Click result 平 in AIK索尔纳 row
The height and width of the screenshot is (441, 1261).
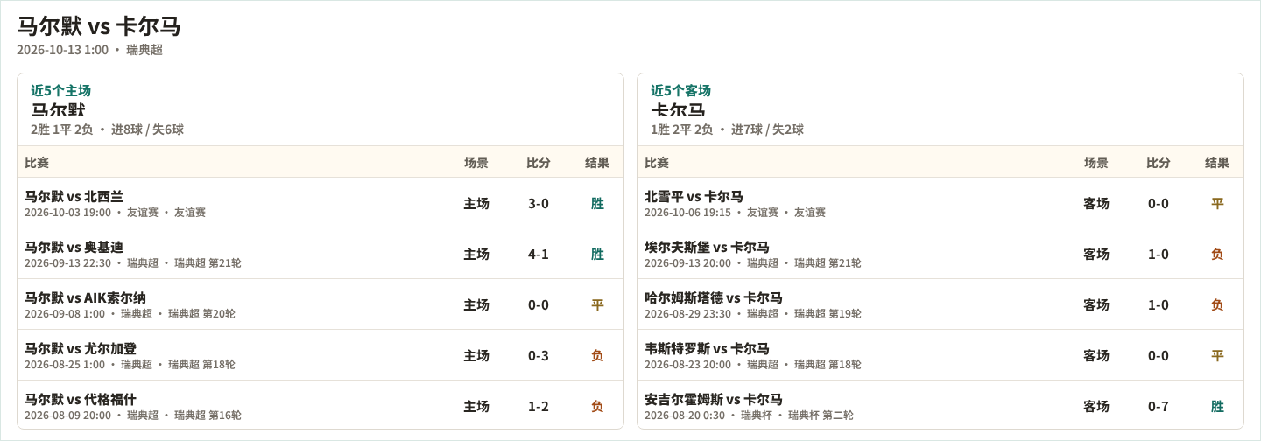[x=597, y=304]
